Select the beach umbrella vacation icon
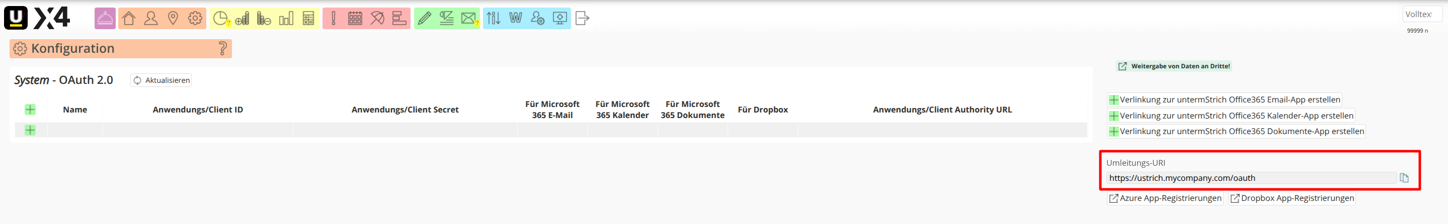The image size is (1448, 224). 377,19
